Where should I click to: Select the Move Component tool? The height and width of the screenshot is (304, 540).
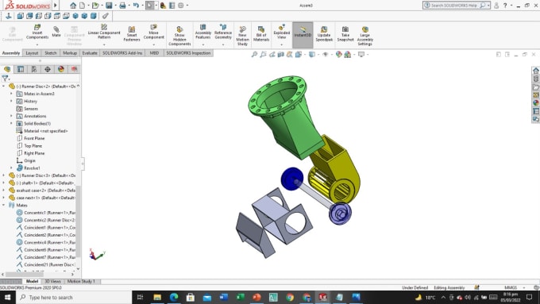(153, 32)
